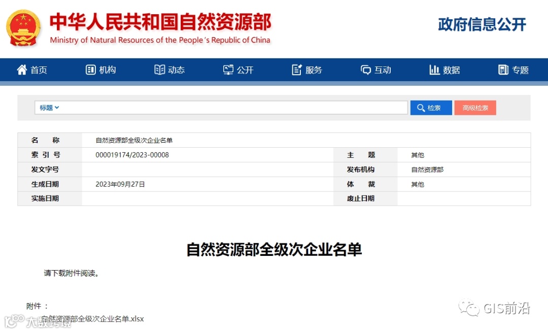Click the 主题 value 其他

coord(418,155)
